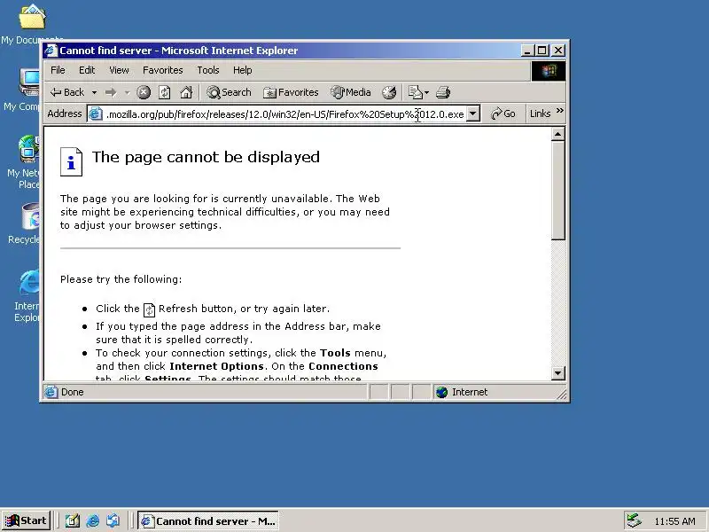
Task: Open the File menu
Action: [x=58, y=70]
